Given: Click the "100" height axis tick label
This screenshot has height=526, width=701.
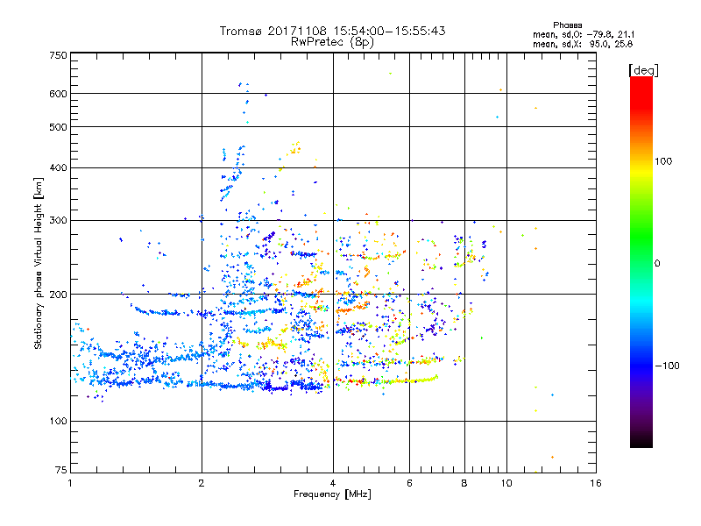Looking at the screenshot, I should (x=58, y=422).
